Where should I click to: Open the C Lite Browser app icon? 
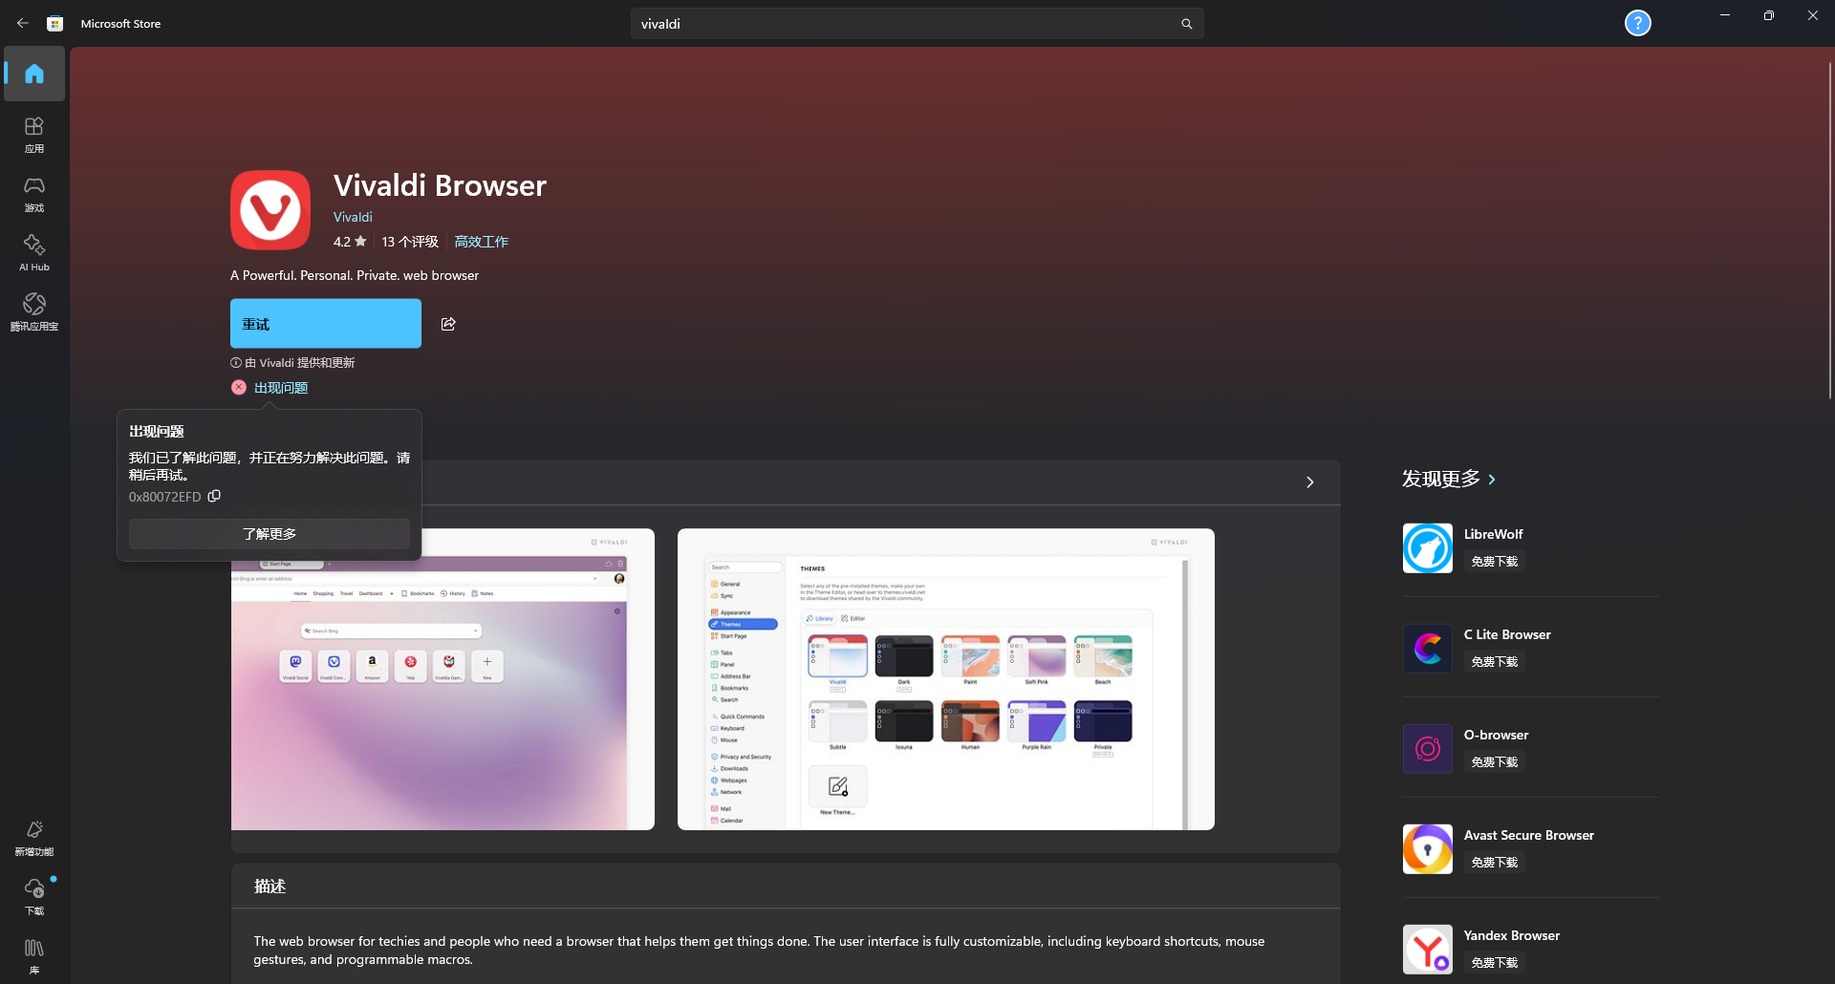[1427, 649]
